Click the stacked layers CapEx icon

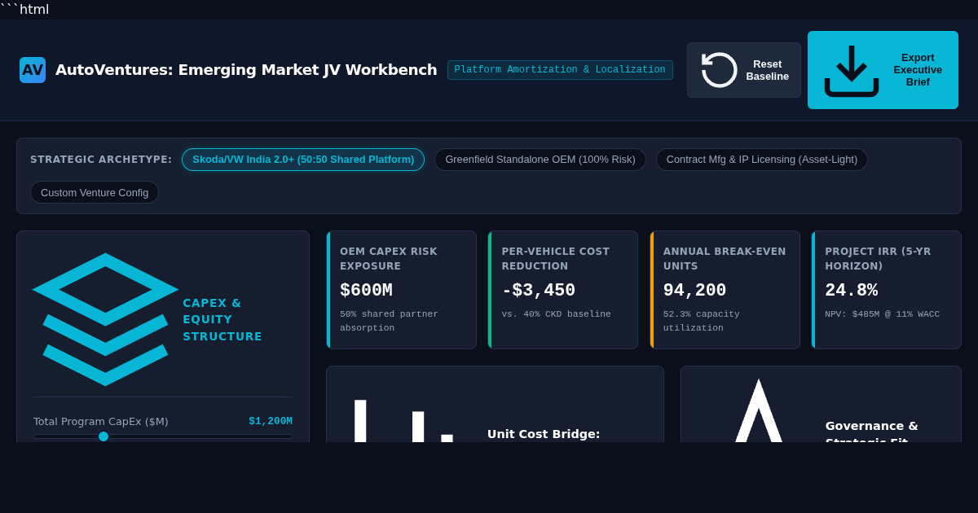105,319
